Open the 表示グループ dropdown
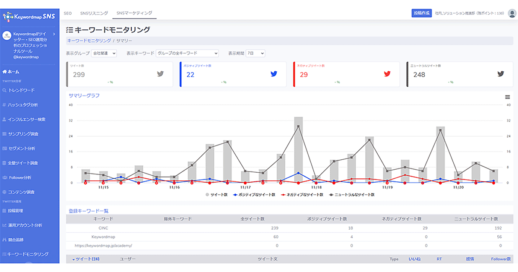 (104, 53)
